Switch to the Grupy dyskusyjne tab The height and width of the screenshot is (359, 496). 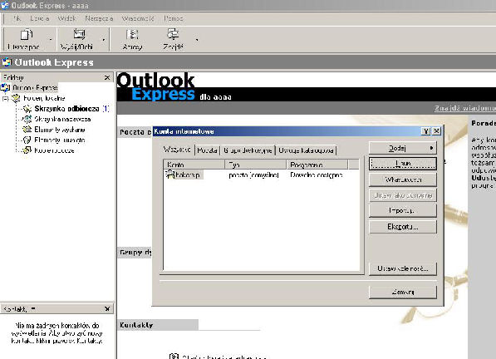pyautogui.click(x=248, y=150)
